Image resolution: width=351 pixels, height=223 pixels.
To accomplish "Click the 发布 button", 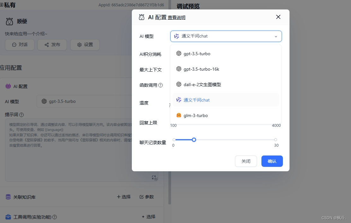I will click(x=52, y=45).
